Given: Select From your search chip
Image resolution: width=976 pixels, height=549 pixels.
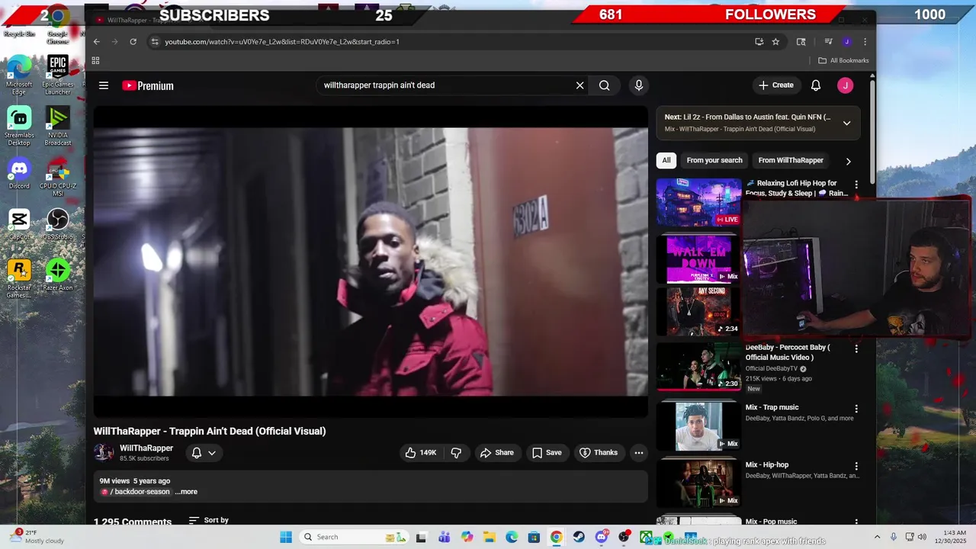Looking at the screenshot, I should click(714, 161).
